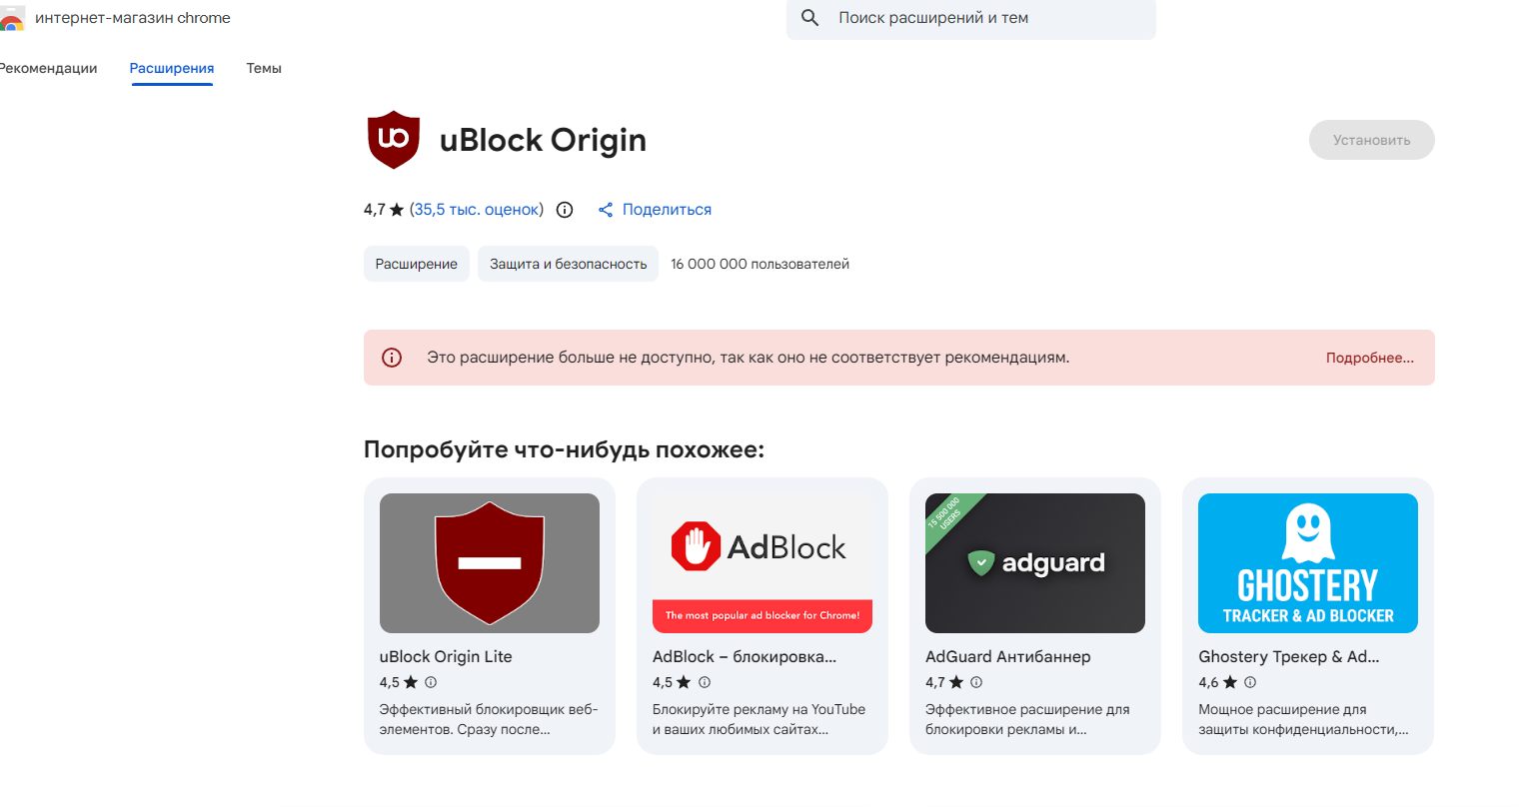The height and width of the screenshot is (807, 1521).
Task: Click the share icon beside Поделиться
Action: 606,210
